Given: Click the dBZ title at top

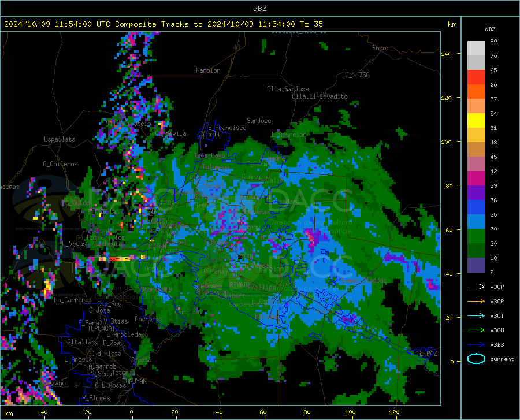Looking at the screenshot, I should coord(259,9).
